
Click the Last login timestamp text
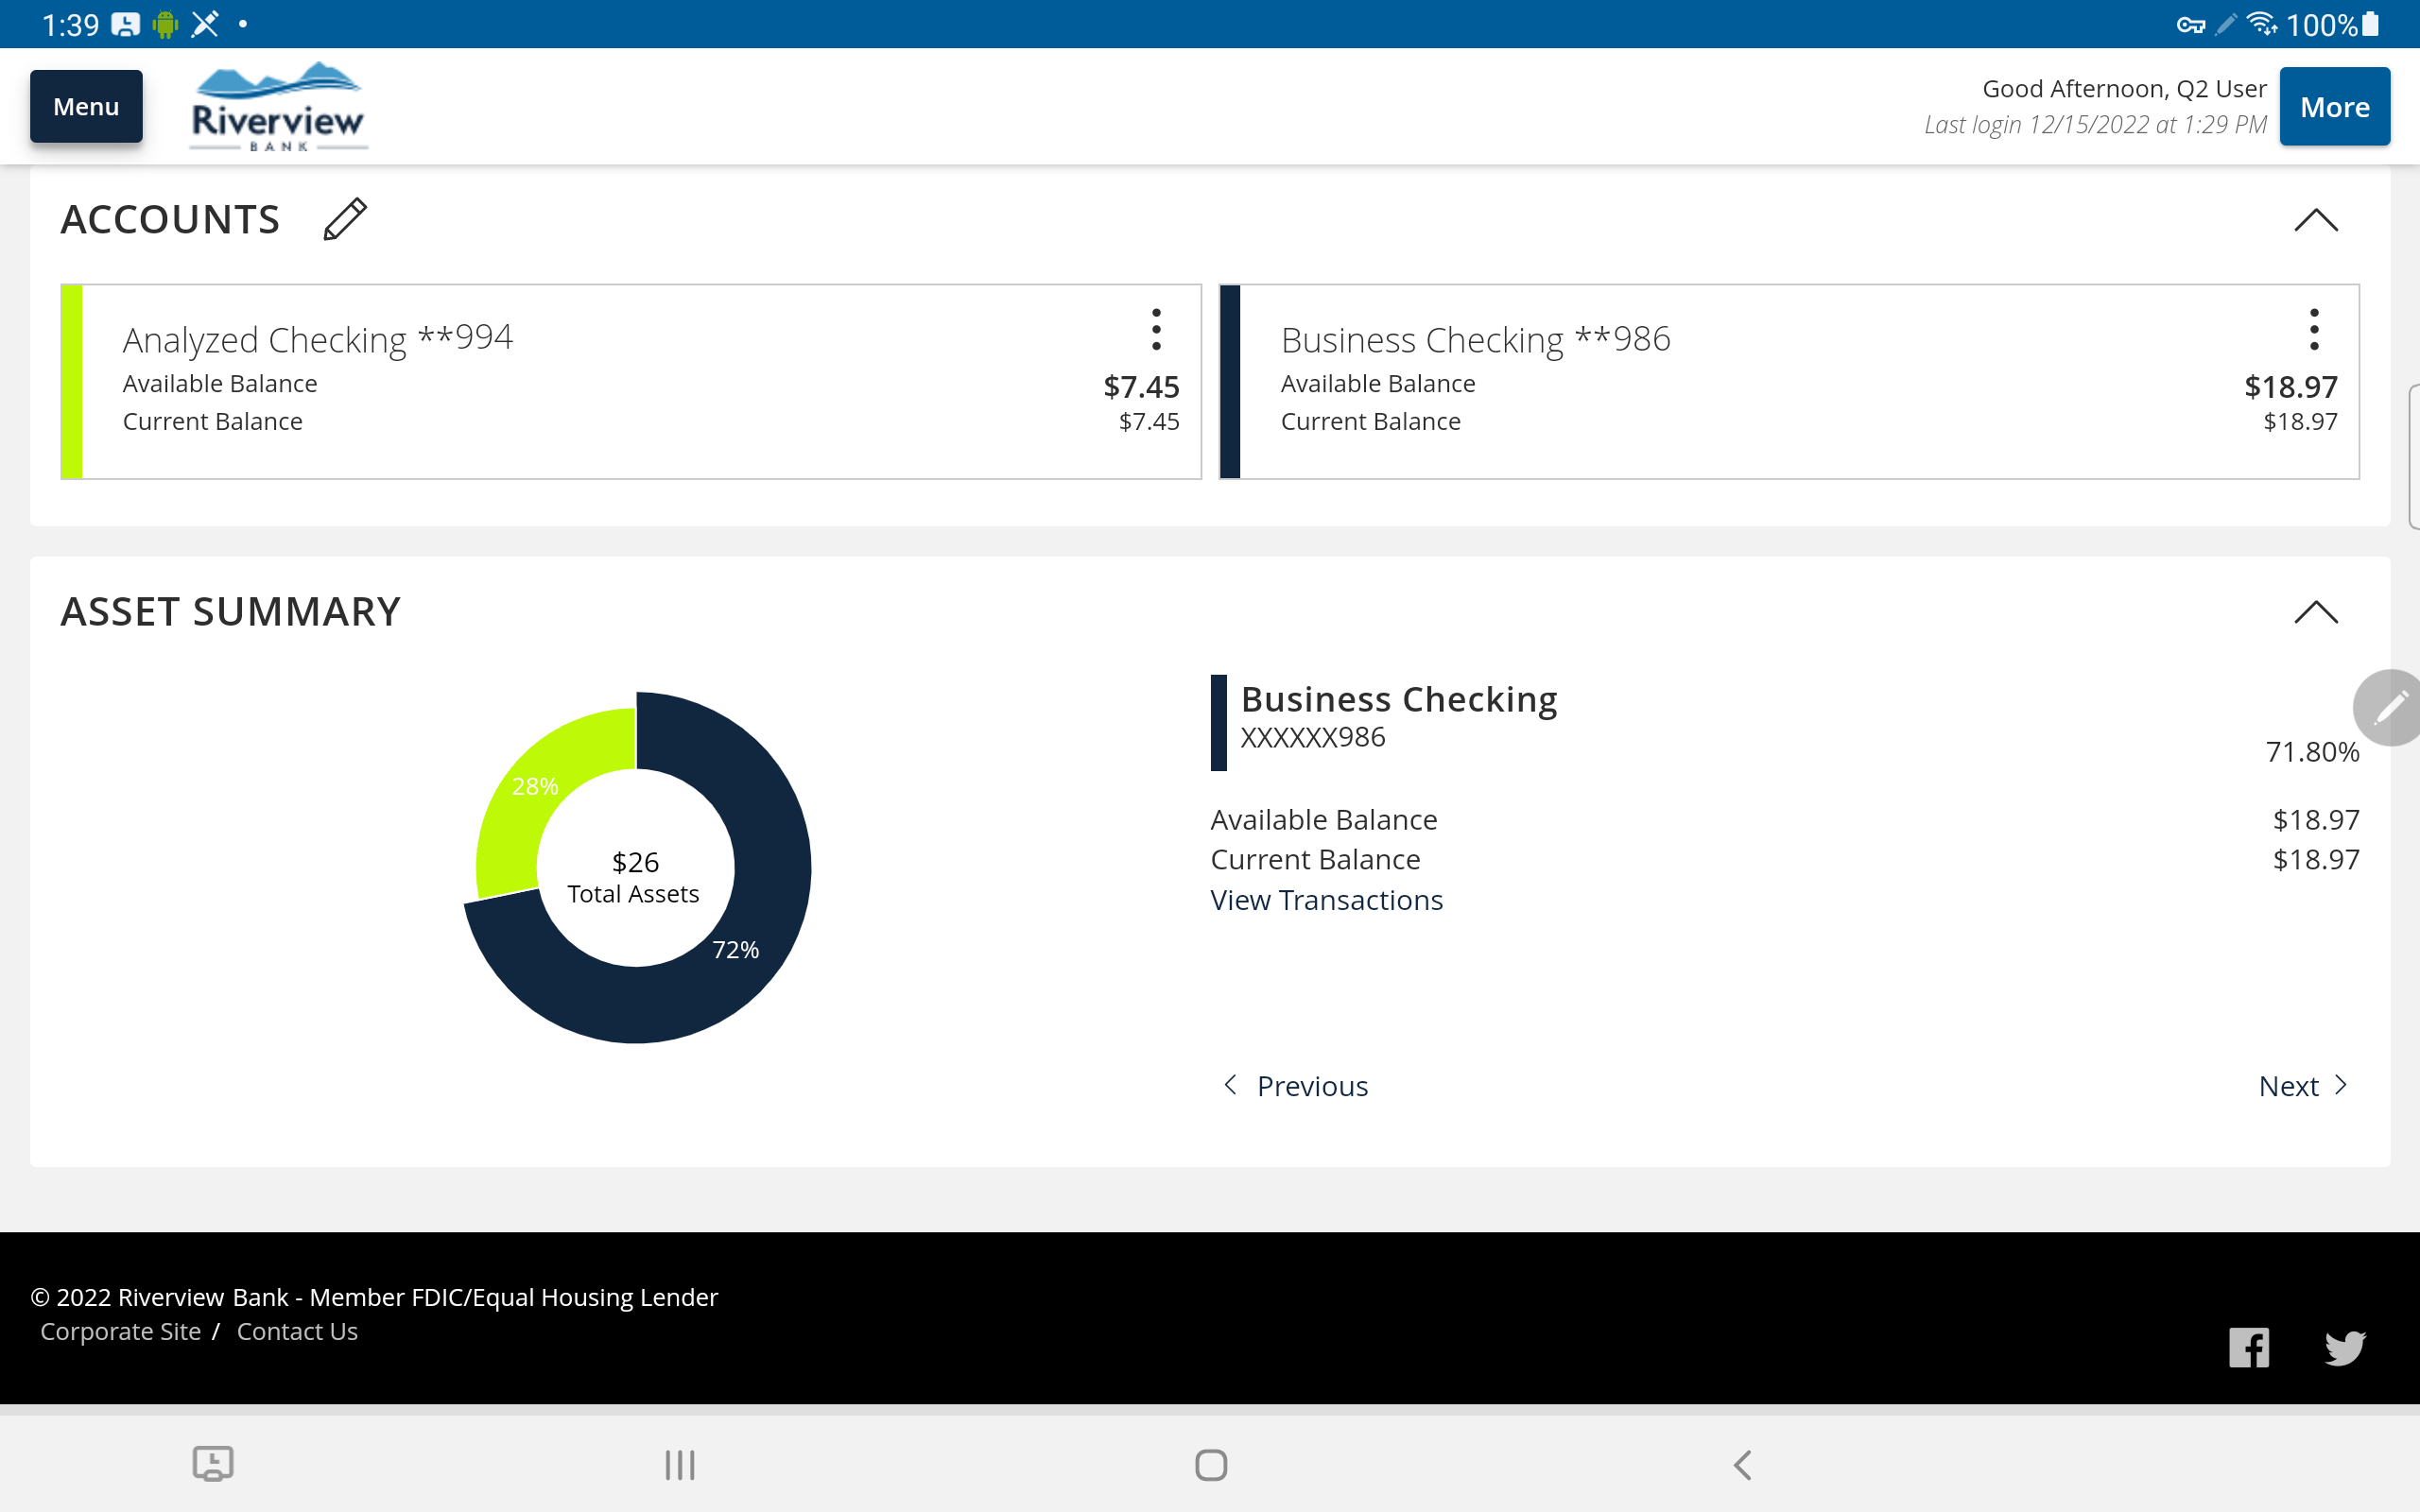click(x=2095, y=125)
